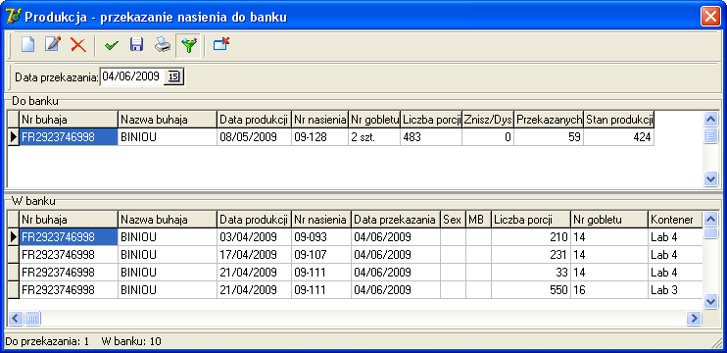This screenshot has width=727, height=353.
Task: Click the Do przekazania: 1 status text
Action: coord(46,342)
